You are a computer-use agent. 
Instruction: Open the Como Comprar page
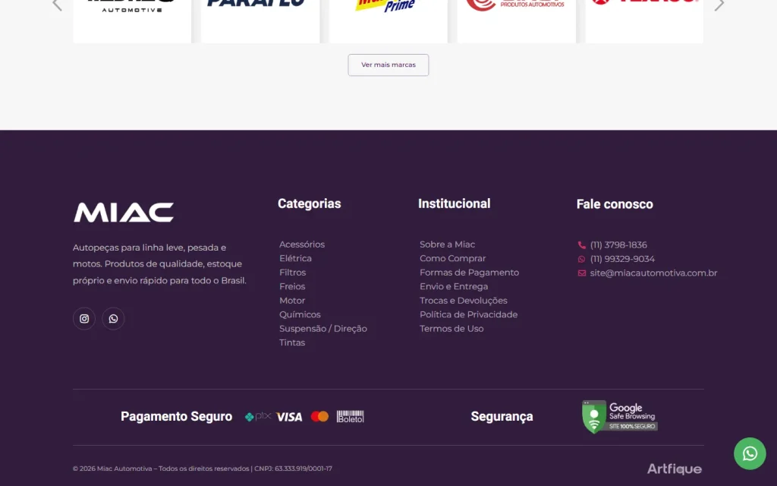point(452,258)
